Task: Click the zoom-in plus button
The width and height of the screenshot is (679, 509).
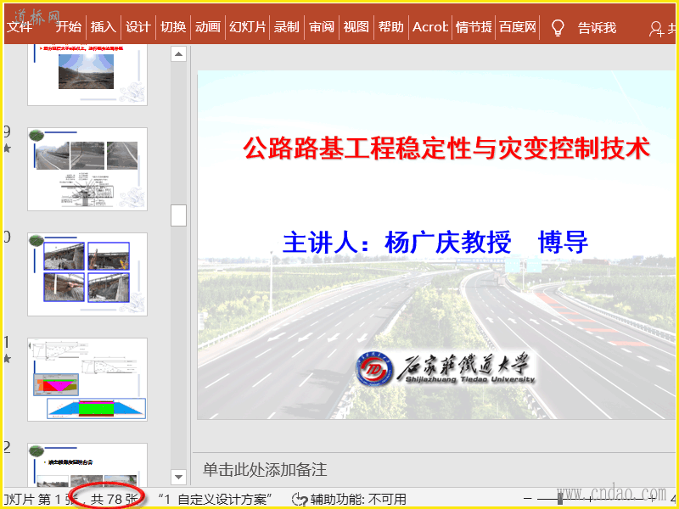Action: (652, 499)
